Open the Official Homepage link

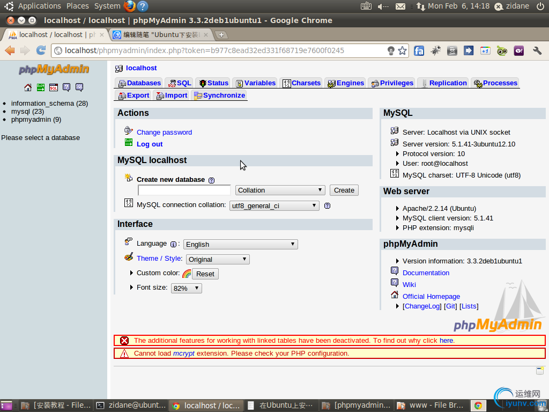click(431, 296)
